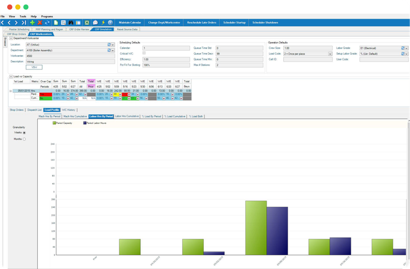Screen dimensions: 410x269
Task: Click the red X Delete icon
Action: [x=40, y=22]
